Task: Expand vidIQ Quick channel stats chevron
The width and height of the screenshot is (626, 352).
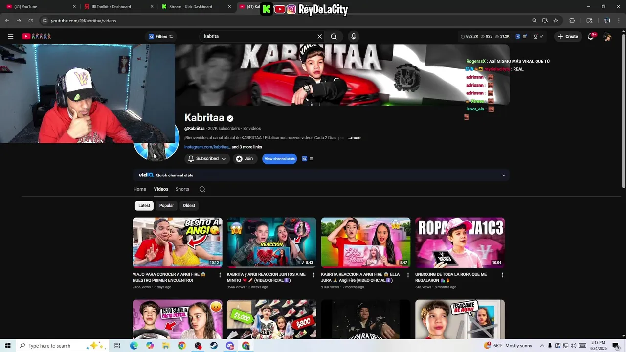Action: tap(504, 175)
